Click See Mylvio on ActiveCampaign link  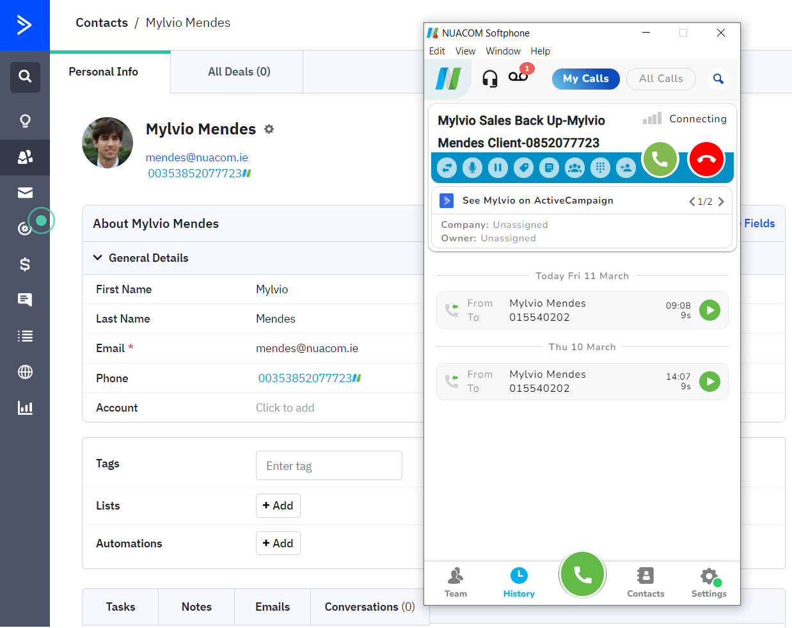click(538, 200)
